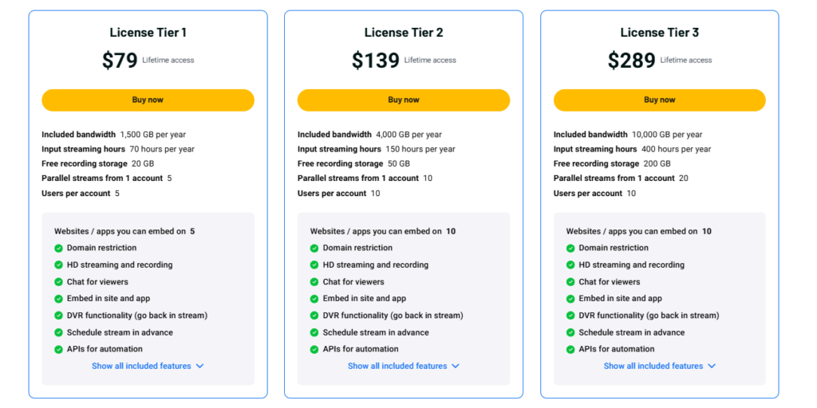Click Buy now for License Tier 3
Screen dimensions: 817x408
click(x=660, y=100)
